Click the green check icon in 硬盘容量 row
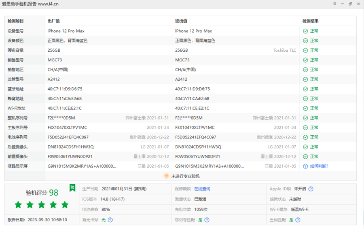The width and height of the screenshot is (364, 229). pos(305,50)
